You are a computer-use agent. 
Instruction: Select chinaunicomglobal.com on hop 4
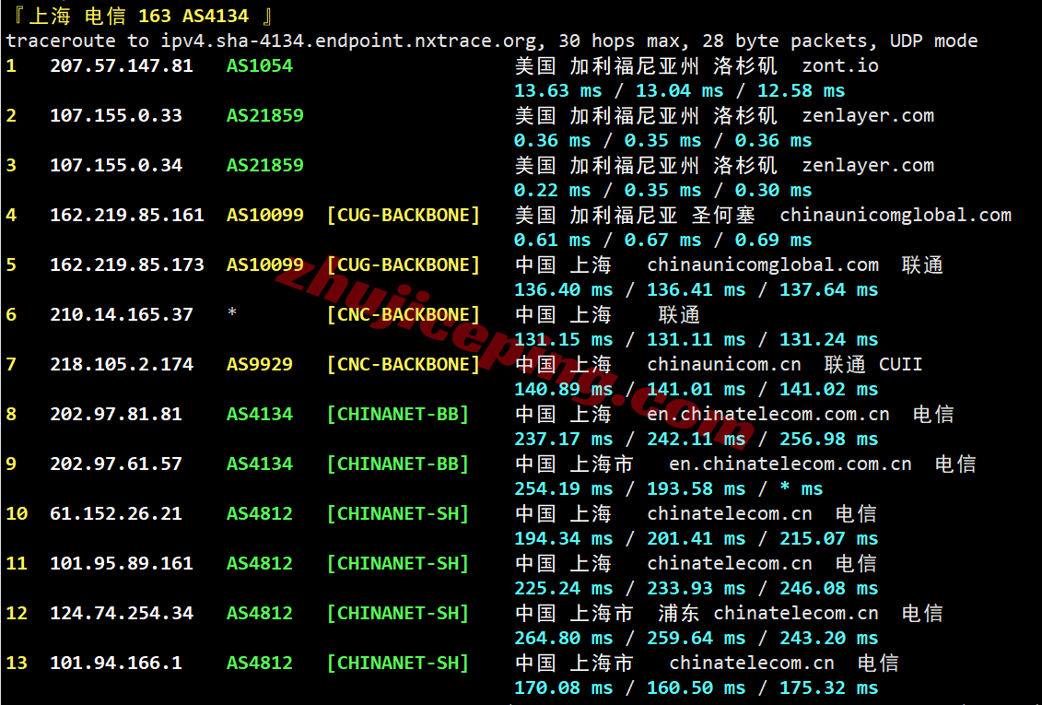pos(896,216)
